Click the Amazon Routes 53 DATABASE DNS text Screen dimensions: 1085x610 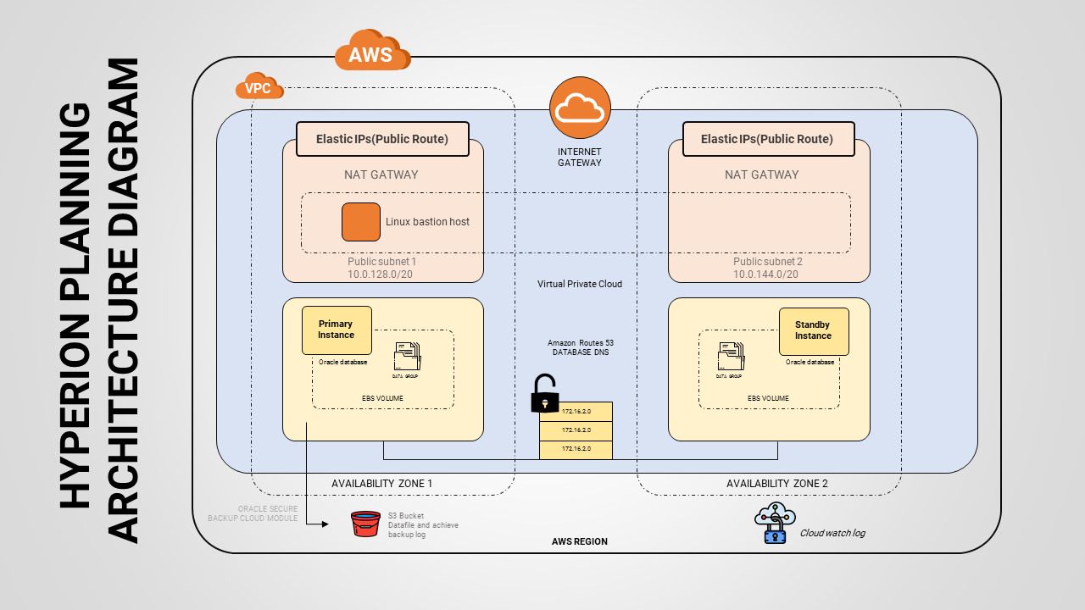[581, 347]
